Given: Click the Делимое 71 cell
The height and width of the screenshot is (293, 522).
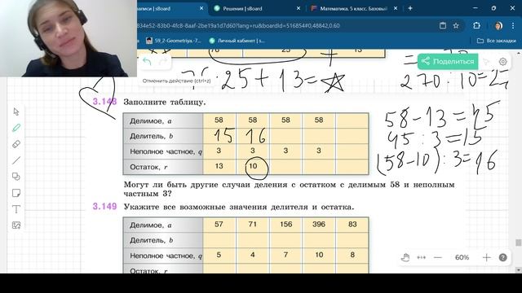Looking at the screenshot, I should (x=253, y=225).
